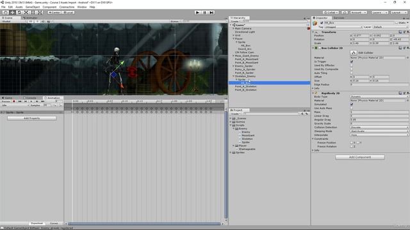Go to previous keyframe in Animation
410x230 pixels.
pyautogui.click(x=26, y=101)
